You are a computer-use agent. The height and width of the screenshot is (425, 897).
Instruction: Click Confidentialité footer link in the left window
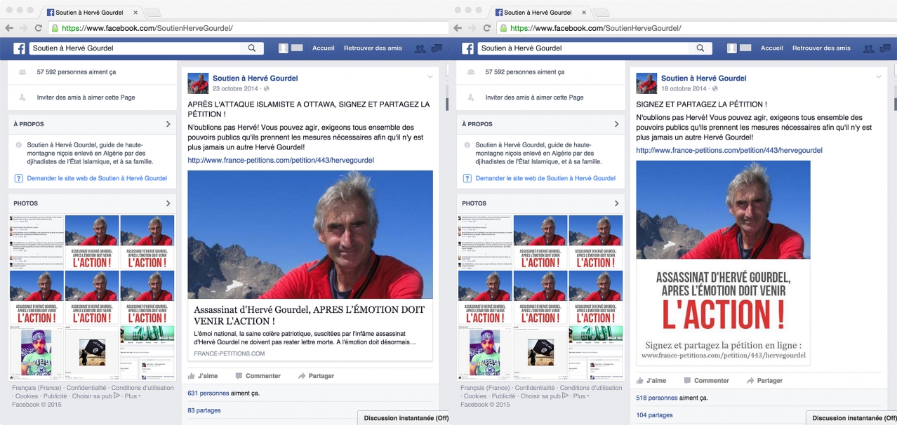click(86, 388)
